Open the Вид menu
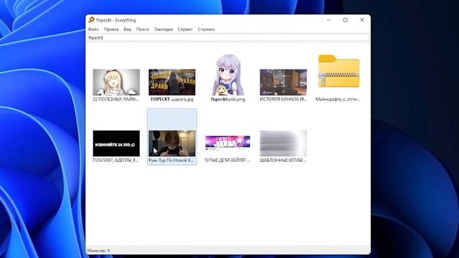The image size is (459, 258). [128, 29]
